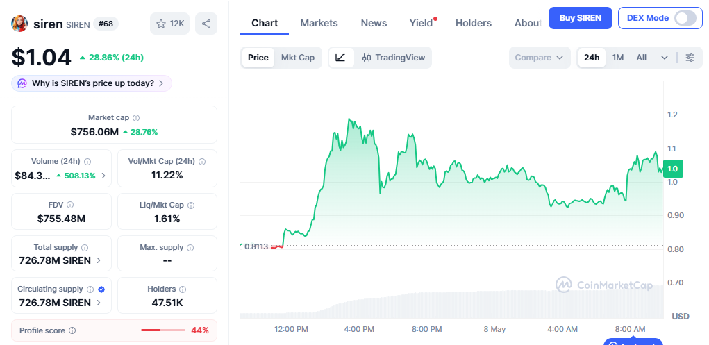Expand Total supply details chevron
This screenshot has height=345, width=709.
point(98,260)
